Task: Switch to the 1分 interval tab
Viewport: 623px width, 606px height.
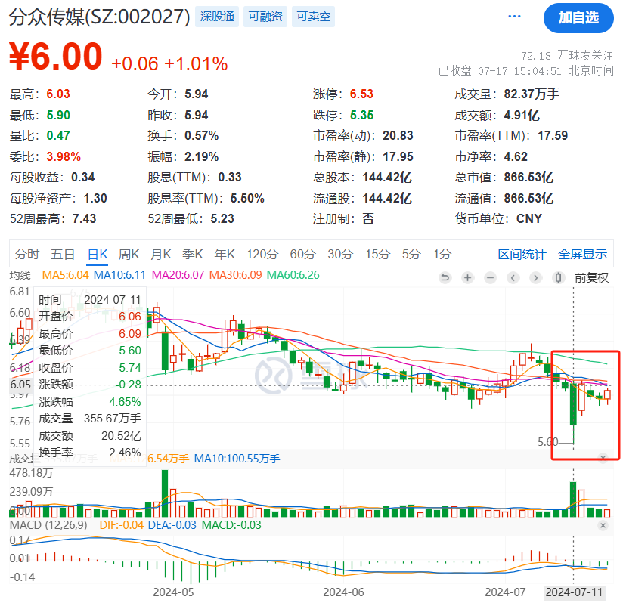Action: pos(442,254)
